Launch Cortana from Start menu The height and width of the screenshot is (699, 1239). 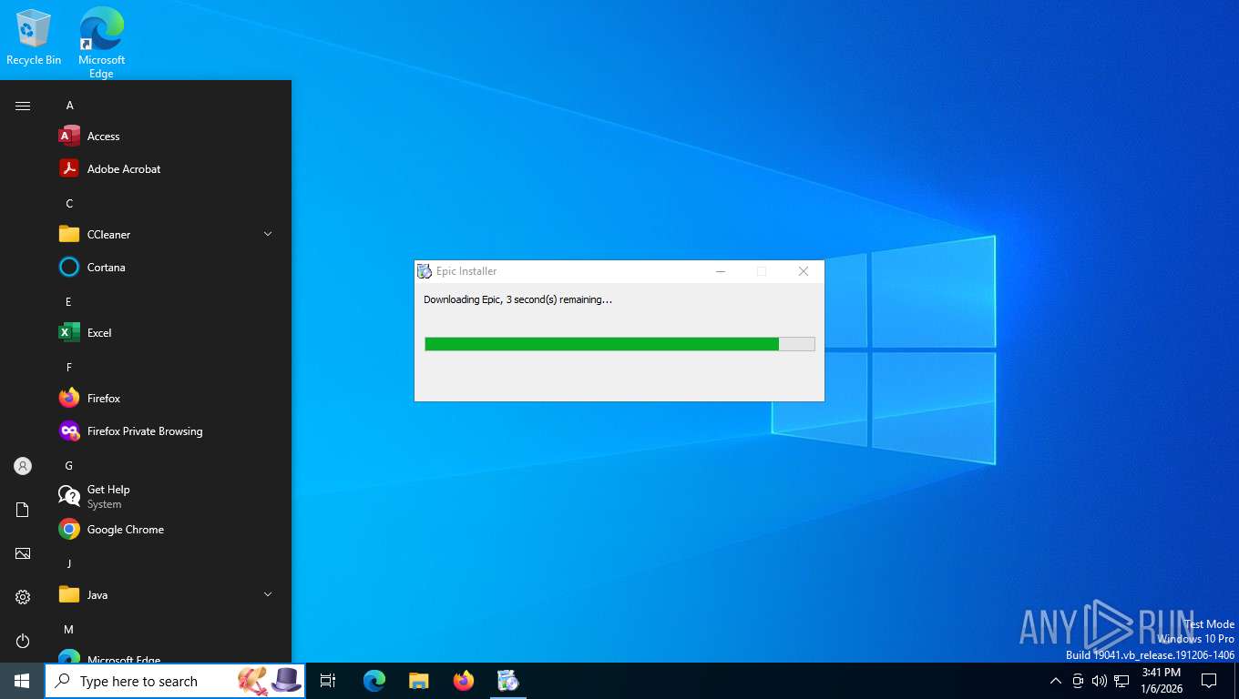pyautogui.click(x=169, y=268)
